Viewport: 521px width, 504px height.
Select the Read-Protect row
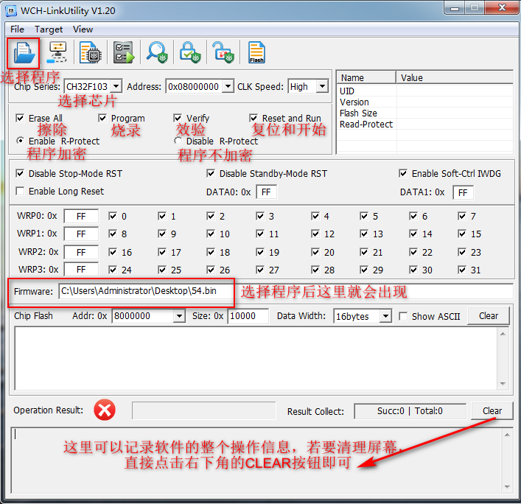pyautogui.click(x=425, y=124)
